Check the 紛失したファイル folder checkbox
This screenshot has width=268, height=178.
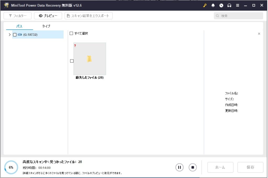click(x=72, y=61)
